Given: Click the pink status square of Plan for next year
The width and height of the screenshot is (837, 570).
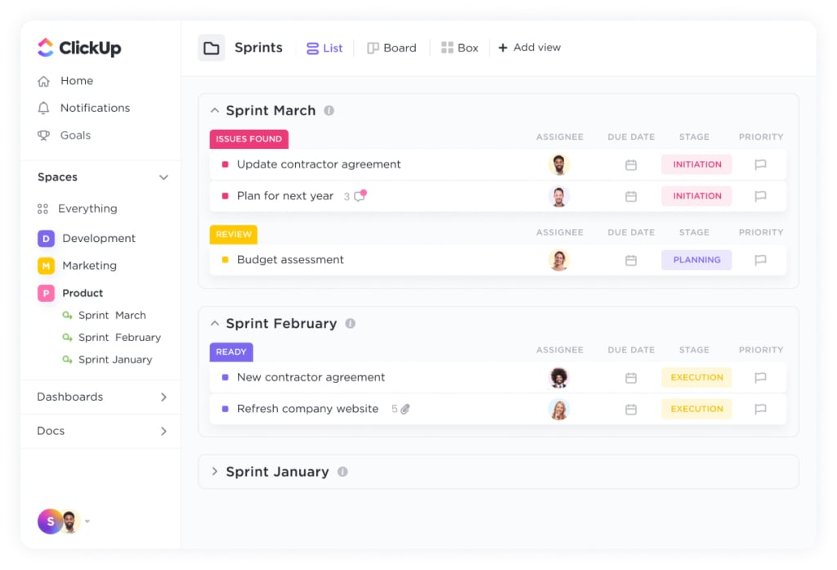Looking at the screenshot, I should pyautogui.click(x=226, y=196).
